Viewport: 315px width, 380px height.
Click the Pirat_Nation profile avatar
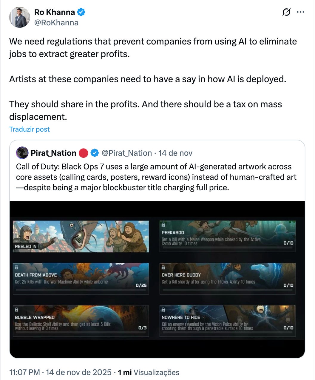coord(22,153)
